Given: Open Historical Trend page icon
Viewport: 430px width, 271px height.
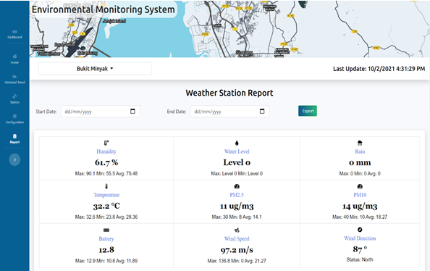Looking at the screenshot, I should tap(14, 76).
